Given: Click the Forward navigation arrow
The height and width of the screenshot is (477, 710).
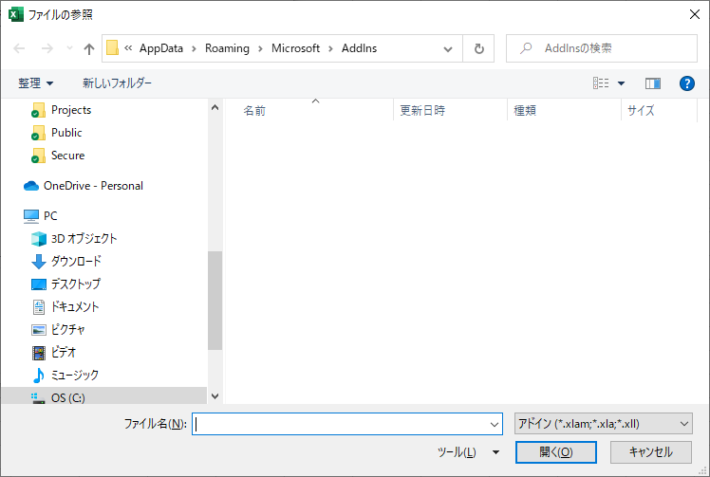Looking at the screenshot, I should coord(47,48).
